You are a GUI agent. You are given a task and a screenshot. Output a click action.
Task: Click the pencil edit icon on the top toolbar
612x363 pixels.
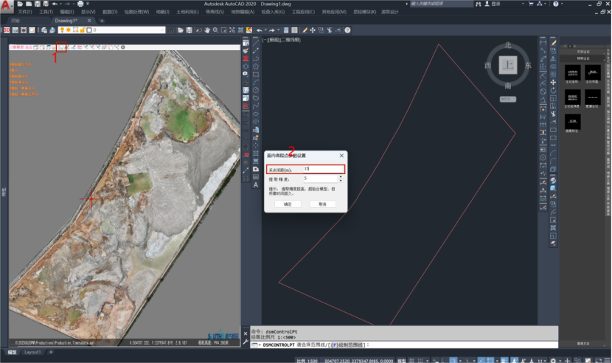[x=305, y=30]
